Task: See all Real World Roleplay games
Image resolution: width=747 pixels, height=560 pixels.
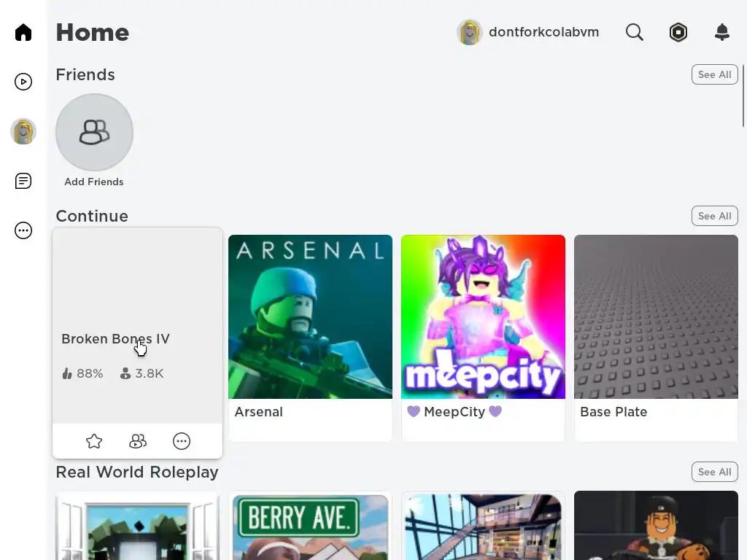Action: click(714, 472)
